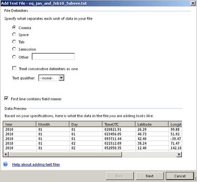The height and width of the screenshot is (182, 197).
Task: Open Help about adding text files link
Action: click(x=36, y=165)
